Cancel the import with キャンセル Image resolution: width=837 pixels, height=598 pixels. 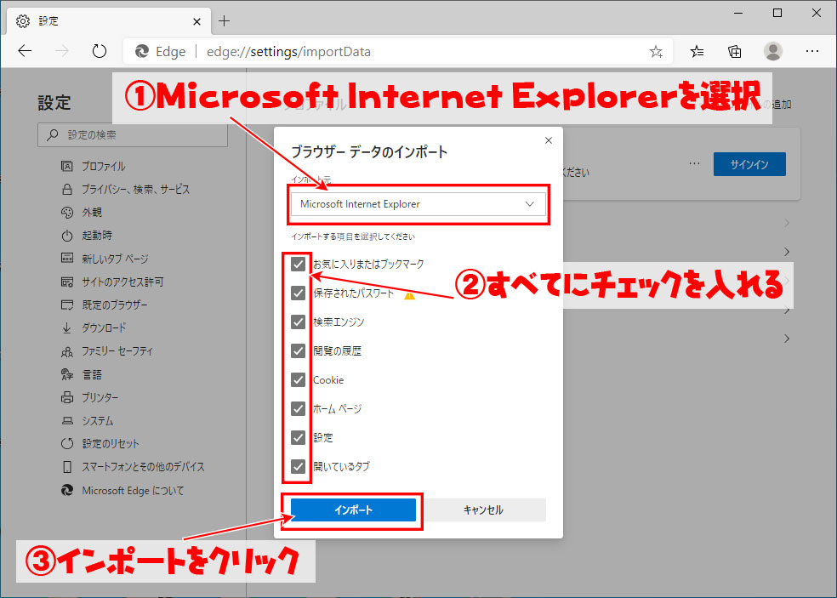pyautogui.click(x=483, y=510)
